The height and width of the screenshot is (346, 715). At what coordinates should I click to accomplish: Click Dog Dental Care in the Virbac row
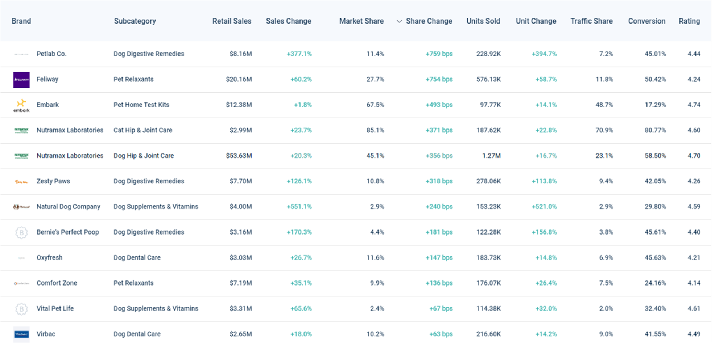(137, 334)
